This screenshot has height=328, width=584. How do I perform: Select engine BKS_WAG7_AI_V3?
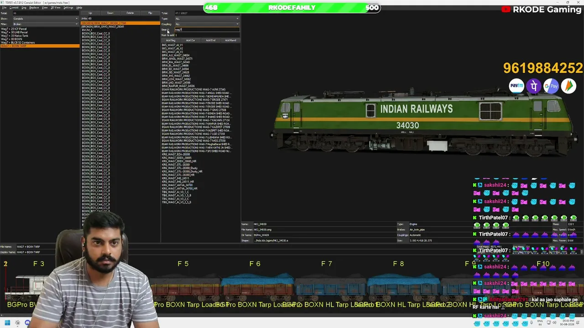tap(172, 52)
